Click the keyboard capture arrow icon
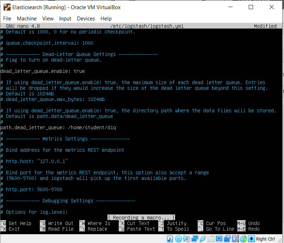This screenshot has height=243, width=284. pos(252,239)
